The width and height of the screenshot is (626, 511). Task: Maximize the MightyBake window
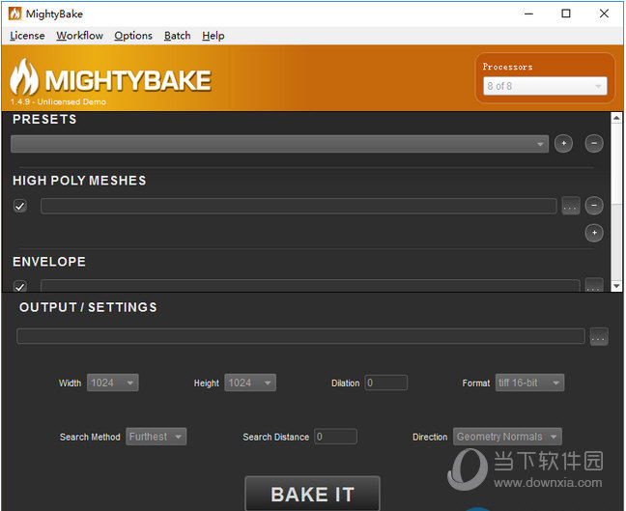[566, 14]
